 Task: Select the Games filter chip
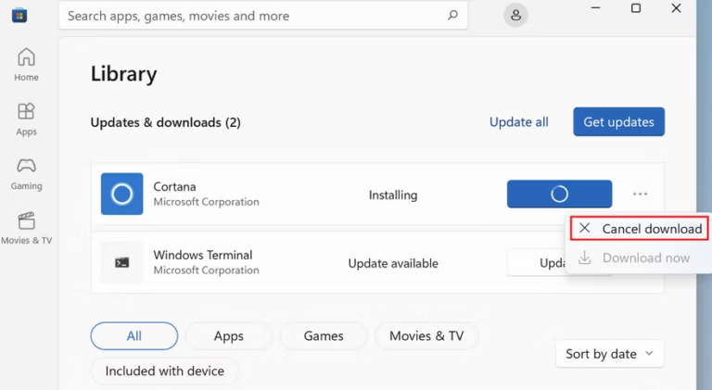[x=324, y=335]
